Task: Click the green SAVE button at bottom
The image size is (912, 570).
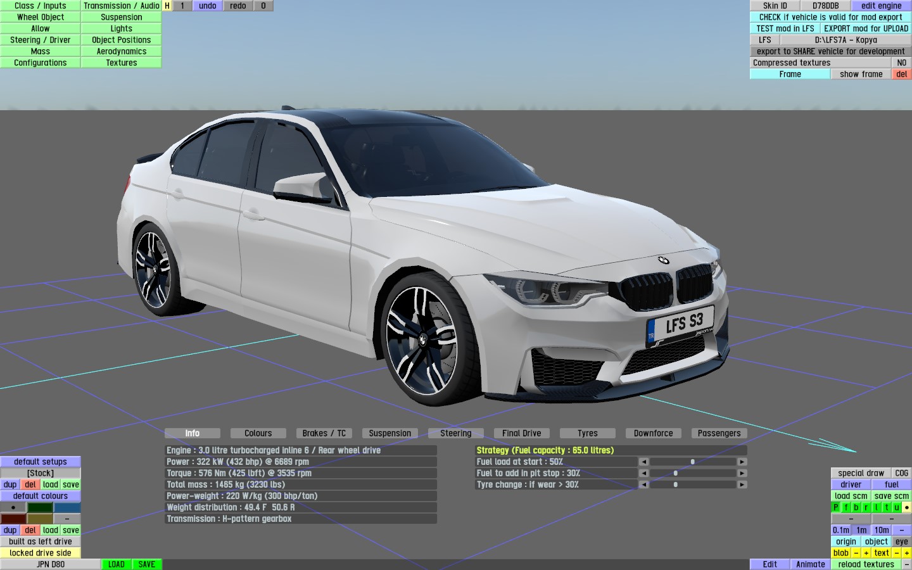Action: click(147, 564)
